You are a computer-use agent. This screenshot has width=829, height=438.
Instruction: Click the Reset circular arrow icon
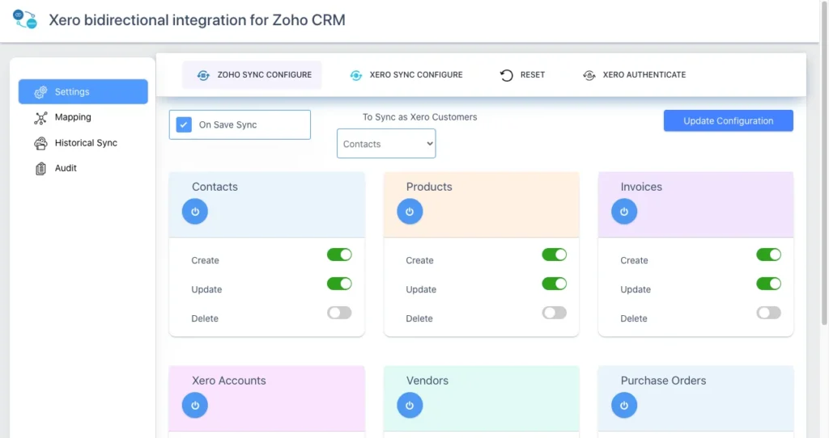(507, 75)
